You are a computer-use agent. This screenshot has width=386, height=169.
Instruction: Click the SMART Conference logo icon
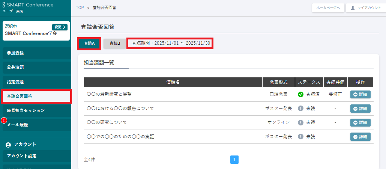pyautogui.click(x=4, y=5)
